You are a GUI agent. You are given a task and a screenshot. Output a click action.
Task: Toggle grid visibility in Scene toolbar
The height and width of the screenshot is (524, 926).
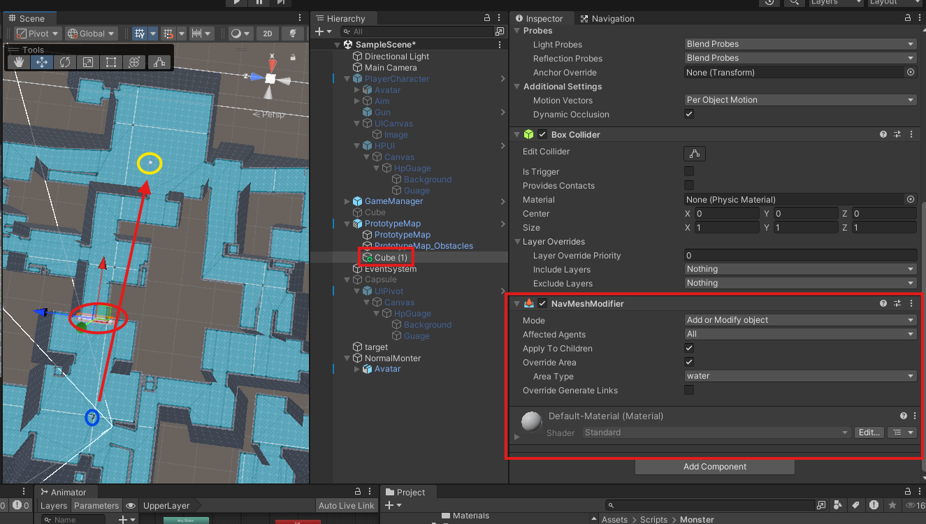click(x=139, y=34)
